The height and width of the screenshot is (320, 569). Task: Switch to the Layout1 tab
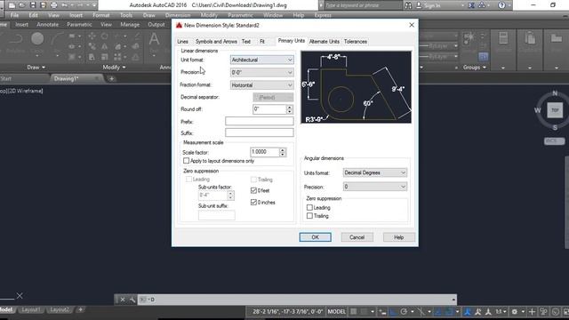(31, 310)
